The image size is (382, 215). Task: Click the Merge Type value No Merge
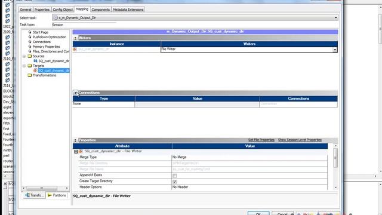tap(249, 157)
